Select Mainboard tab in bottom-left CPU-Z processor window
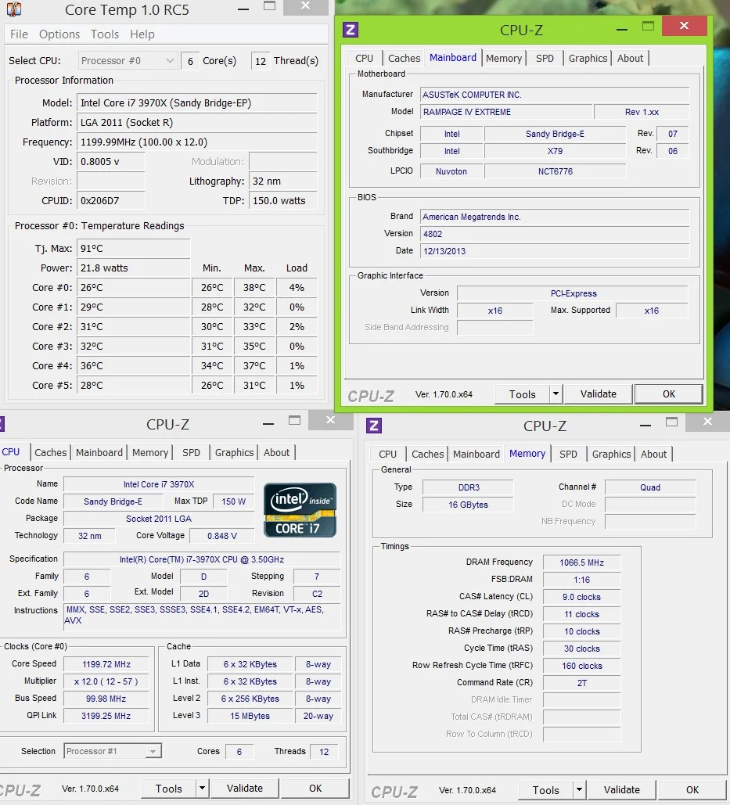 pyautogui.click(x=99, y=453)
